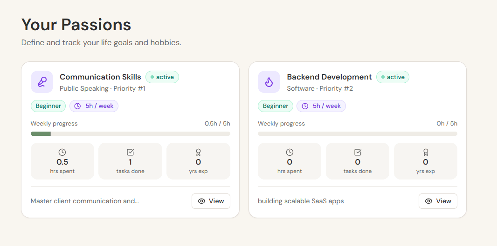
Task: Click clock icon above Communication Skills hrs spent
Action: pyautogui.click(x=62, y=153)
